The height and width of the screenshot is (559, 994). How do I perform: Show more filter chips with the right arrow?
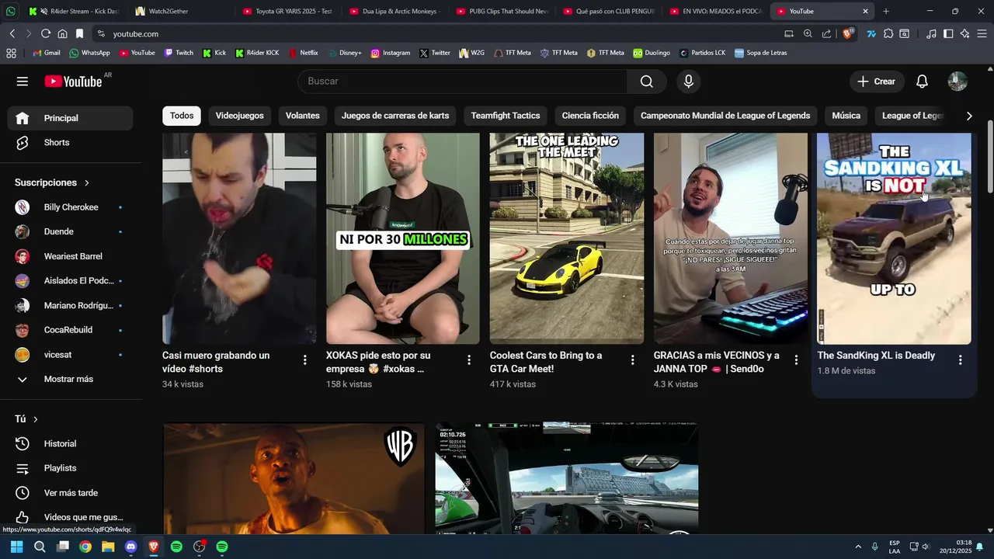[x=969, y=116]
